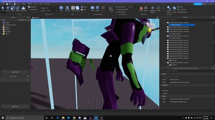Toggle the Rotate snap checkbox
The width and height of the screenshot is (215, 120).
40,8
